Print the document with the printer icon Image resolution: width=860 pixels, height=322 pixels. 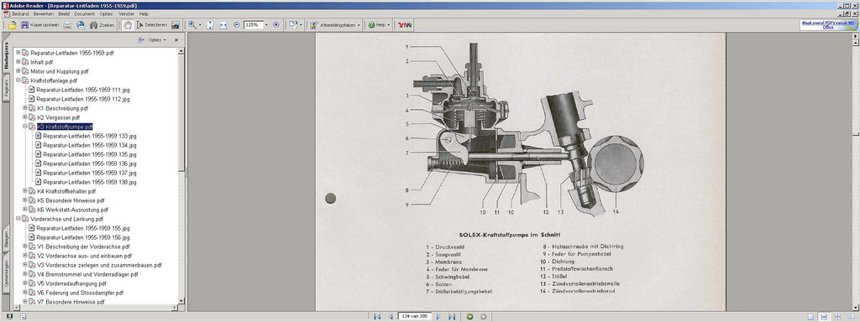point(67,25)
